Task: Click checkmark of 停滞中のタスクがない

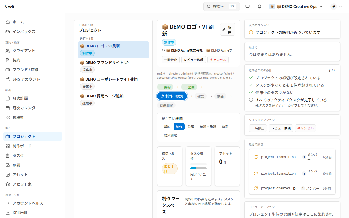Action: coord(251,92)
